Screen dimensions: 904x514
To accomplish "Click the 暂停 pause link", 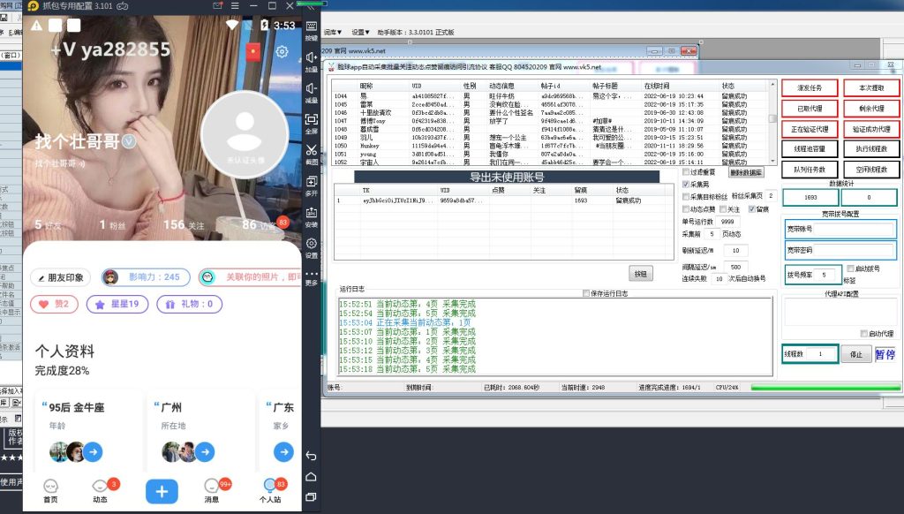I will [x=885, y=354].
